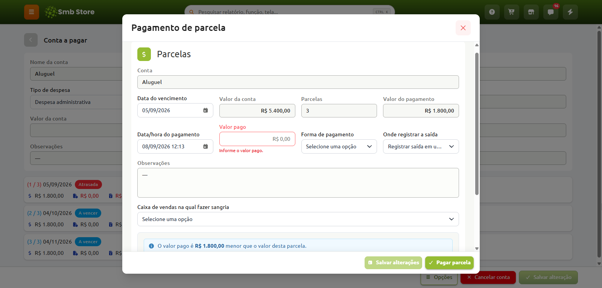Click the 'Informe o valor pago.' error message
This screenshot has width=602, height=288.
pos(241,151)
